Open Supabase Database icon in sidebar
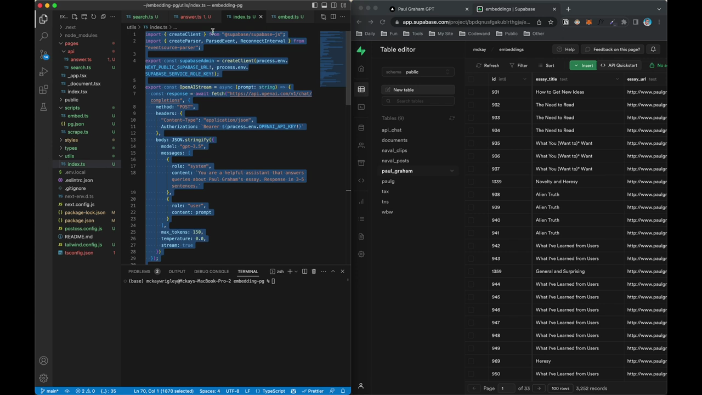 tap(361, 128)
